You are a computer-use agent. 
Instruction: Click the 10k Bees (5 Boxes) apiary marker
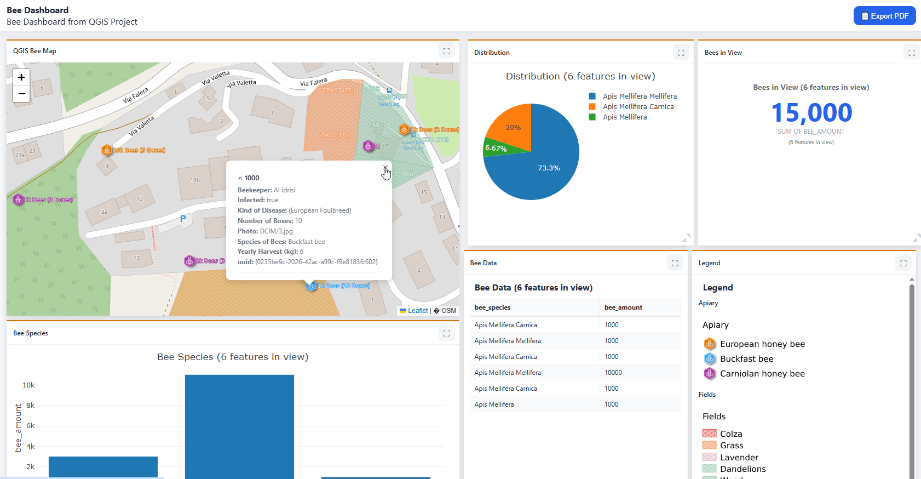click(x=107, y=150)
